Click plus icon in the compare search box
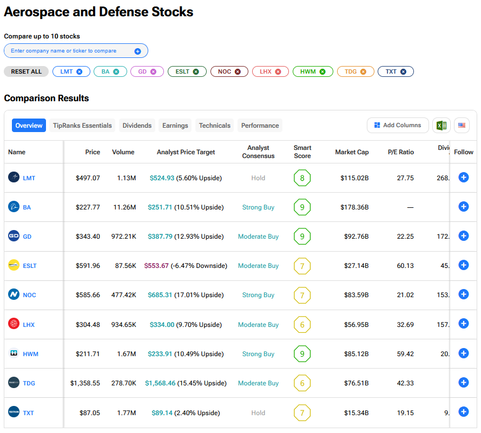 tap(137, 51)
